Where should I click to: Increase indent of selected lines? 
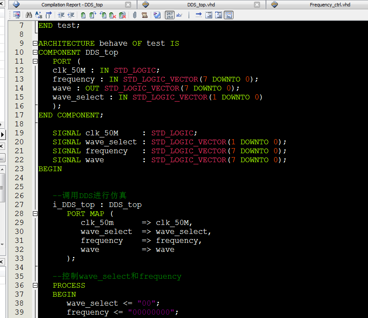pyautogui.click(x=61, y=15)
